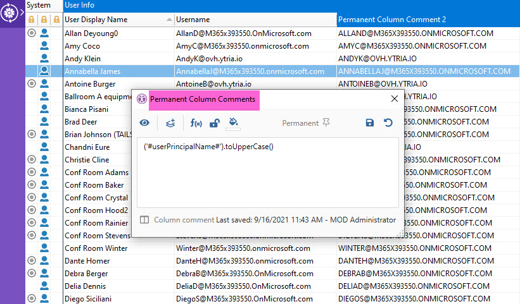This screenshot has width=520, height=304.
Task: Click the undo revert arrow icon
Action: point(388,123)
